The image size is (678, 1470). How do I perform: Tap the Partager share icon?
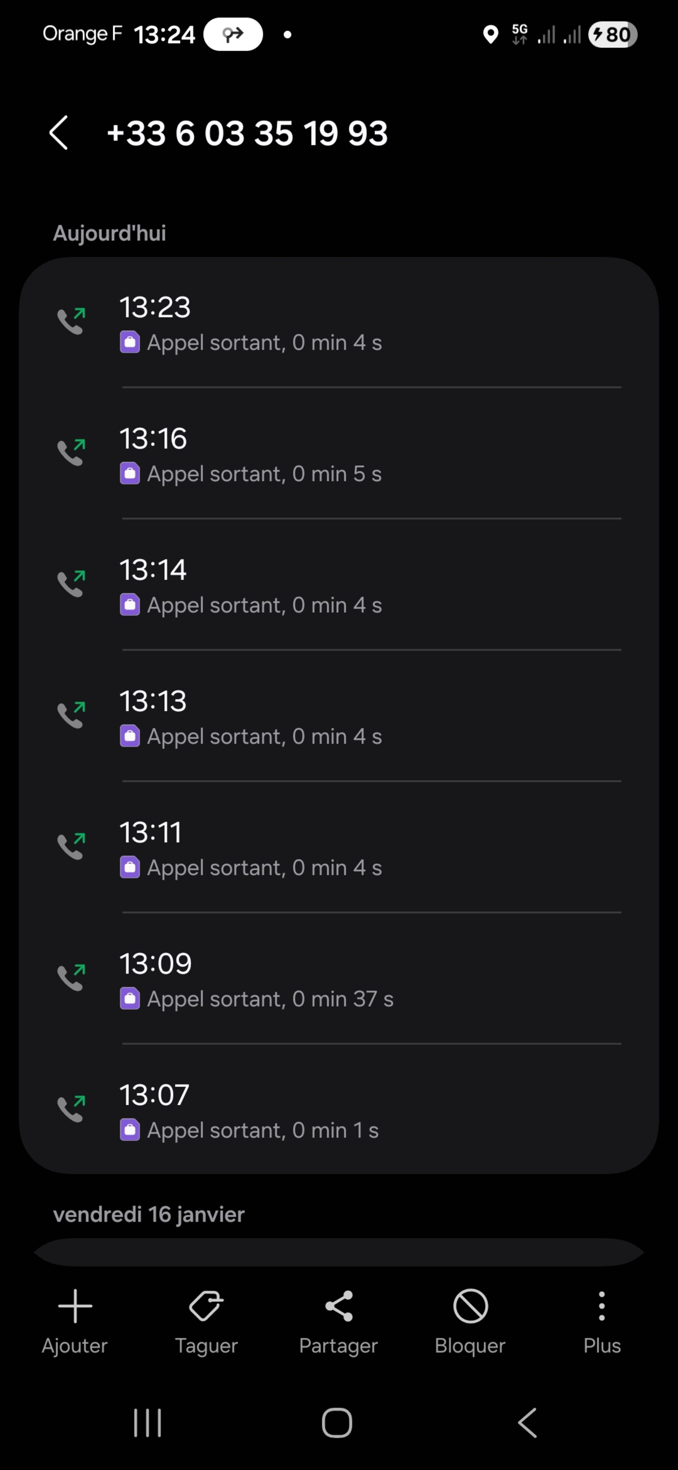point(339,1306)
